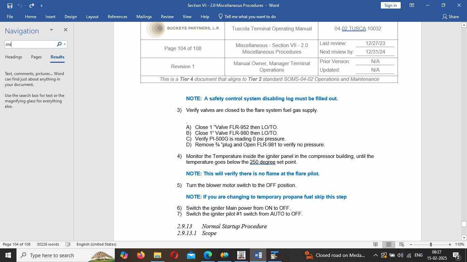Open Customize Quick Access Toolbar dropdown
467x262 pixels.
point(41,5)
